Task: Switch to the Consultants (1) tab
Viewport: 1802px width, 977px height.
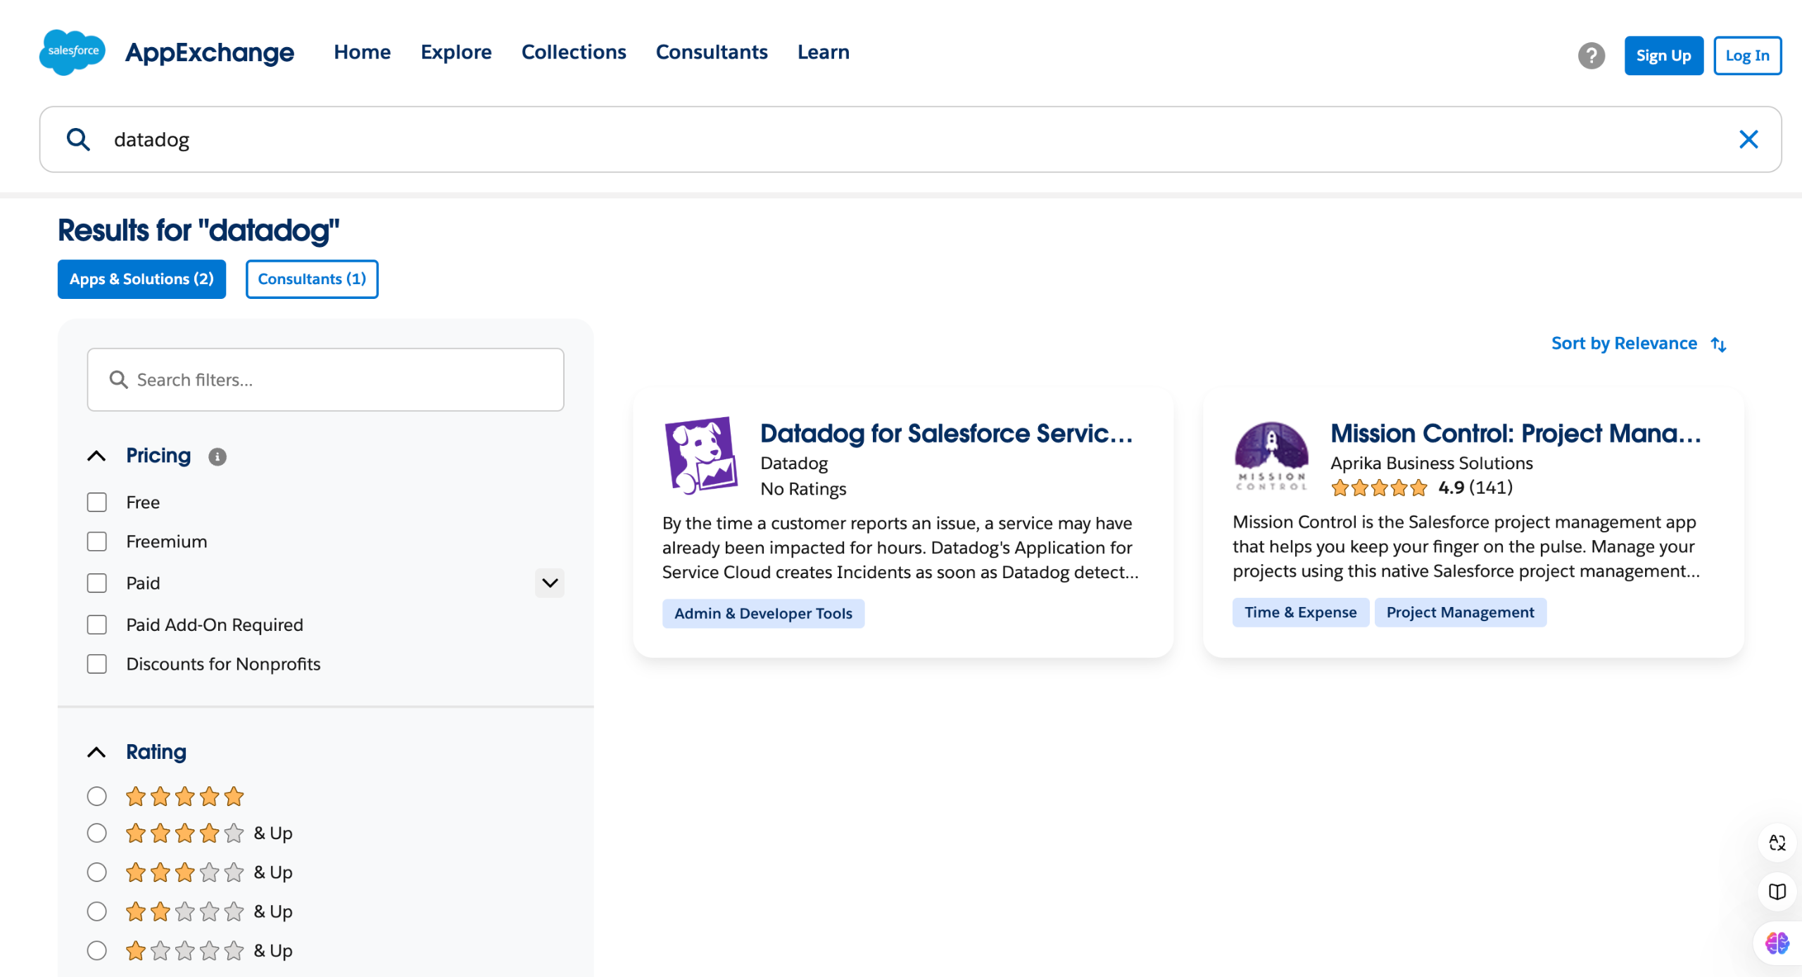Action: click(312, 279)
